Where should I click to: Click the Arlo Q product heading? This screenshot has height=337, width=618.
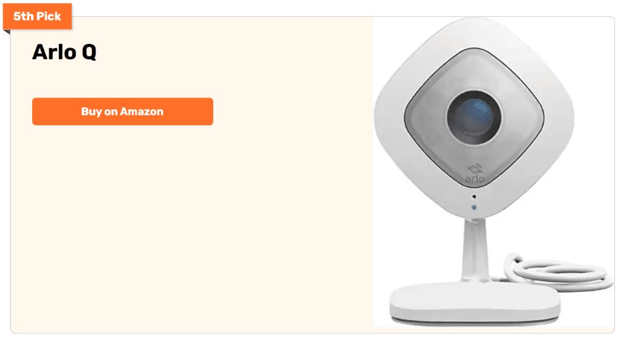click(x=64, y=52)
